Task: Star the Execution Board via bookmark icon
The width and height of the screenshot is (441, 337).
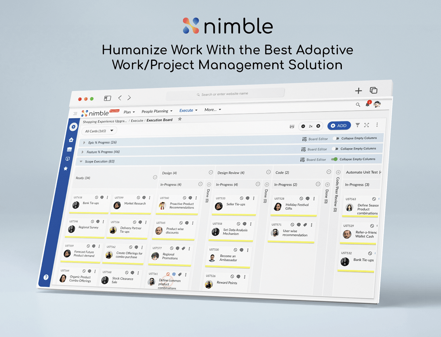Action: [x=180, y=119]
